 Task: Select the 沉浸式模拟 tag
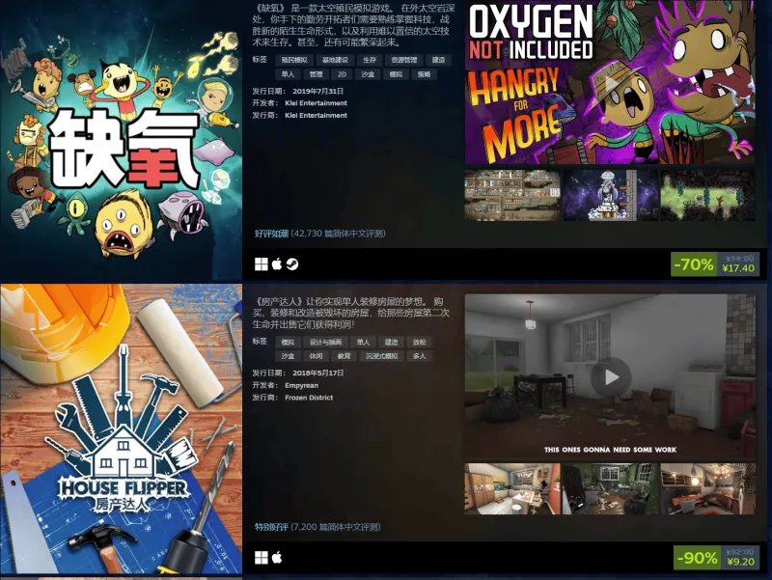tap(381, 356)
